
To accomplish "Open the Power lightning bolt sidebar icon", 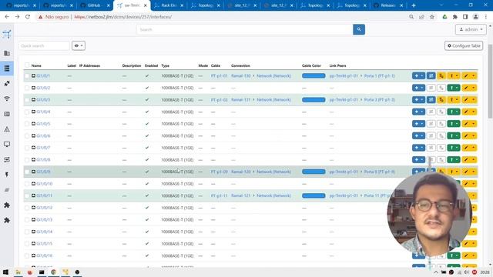I will (7, 175).
